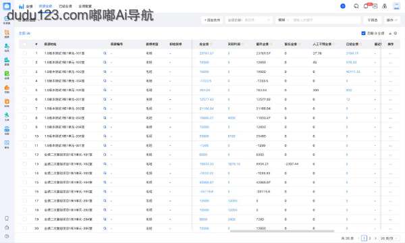Click the person-silhouette icon in top bar
This screenshot has width=405, height=243.
pos(385,6)
